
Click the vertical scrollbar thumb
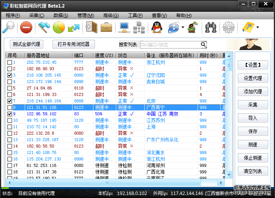pyautogui.click(x=229, y=66)
